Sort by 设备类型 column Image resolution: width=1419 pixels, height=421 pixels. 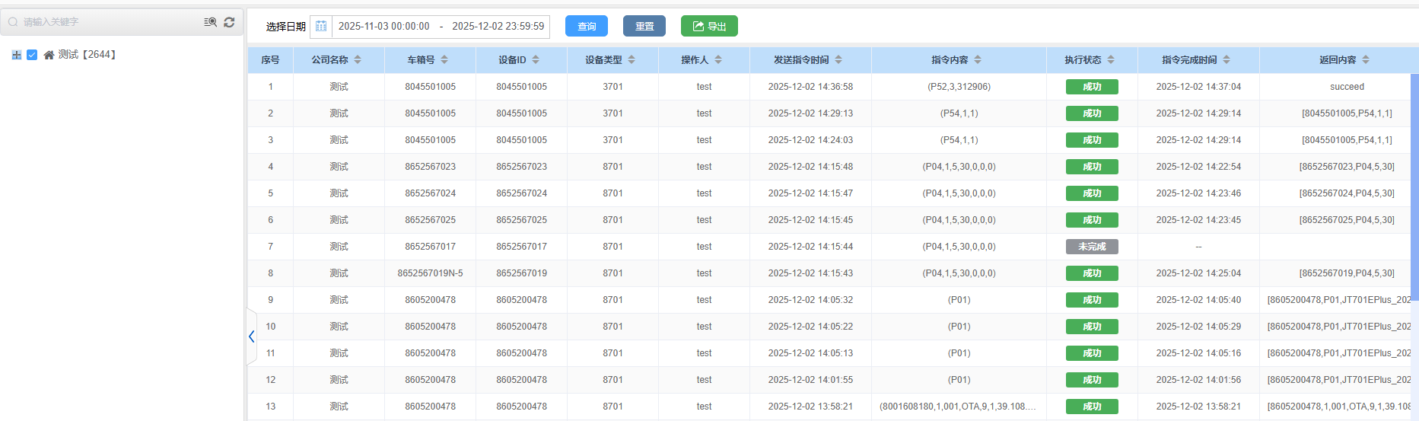pyautogui.click(x=632, y=60)
